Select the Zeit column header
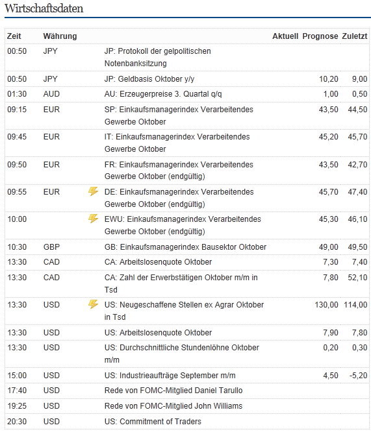Viewport: 371px width, 434px height. pos(14,36)
